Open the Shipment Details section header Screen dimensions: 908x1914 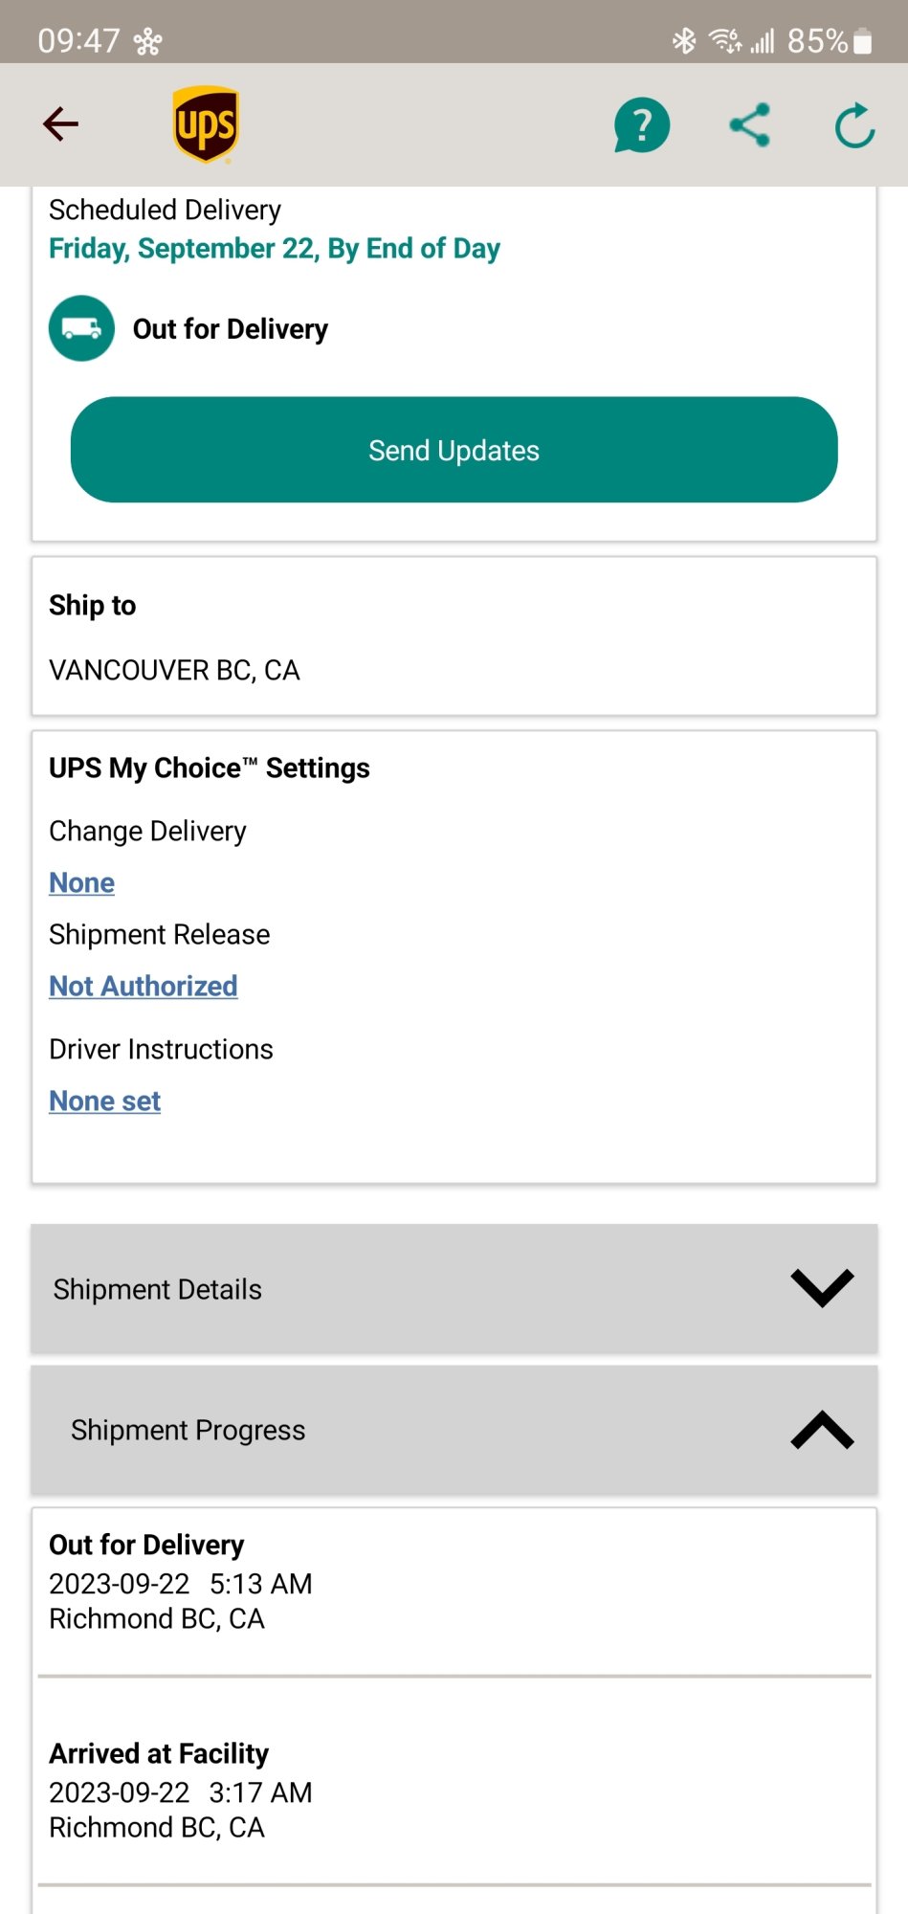454,1289
